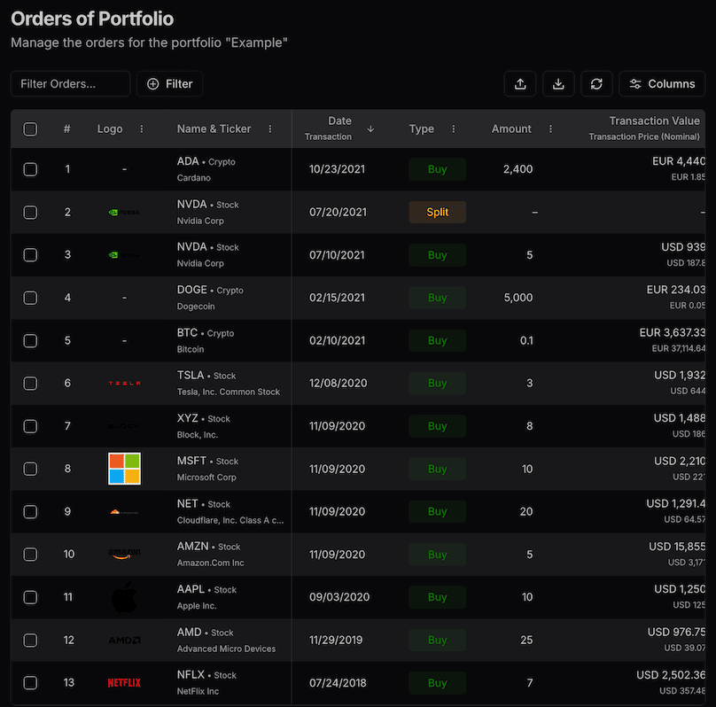The width and height of the screenshot is (716, 707).
Task: Click the Filter button
Action: (x=169, y=84)
